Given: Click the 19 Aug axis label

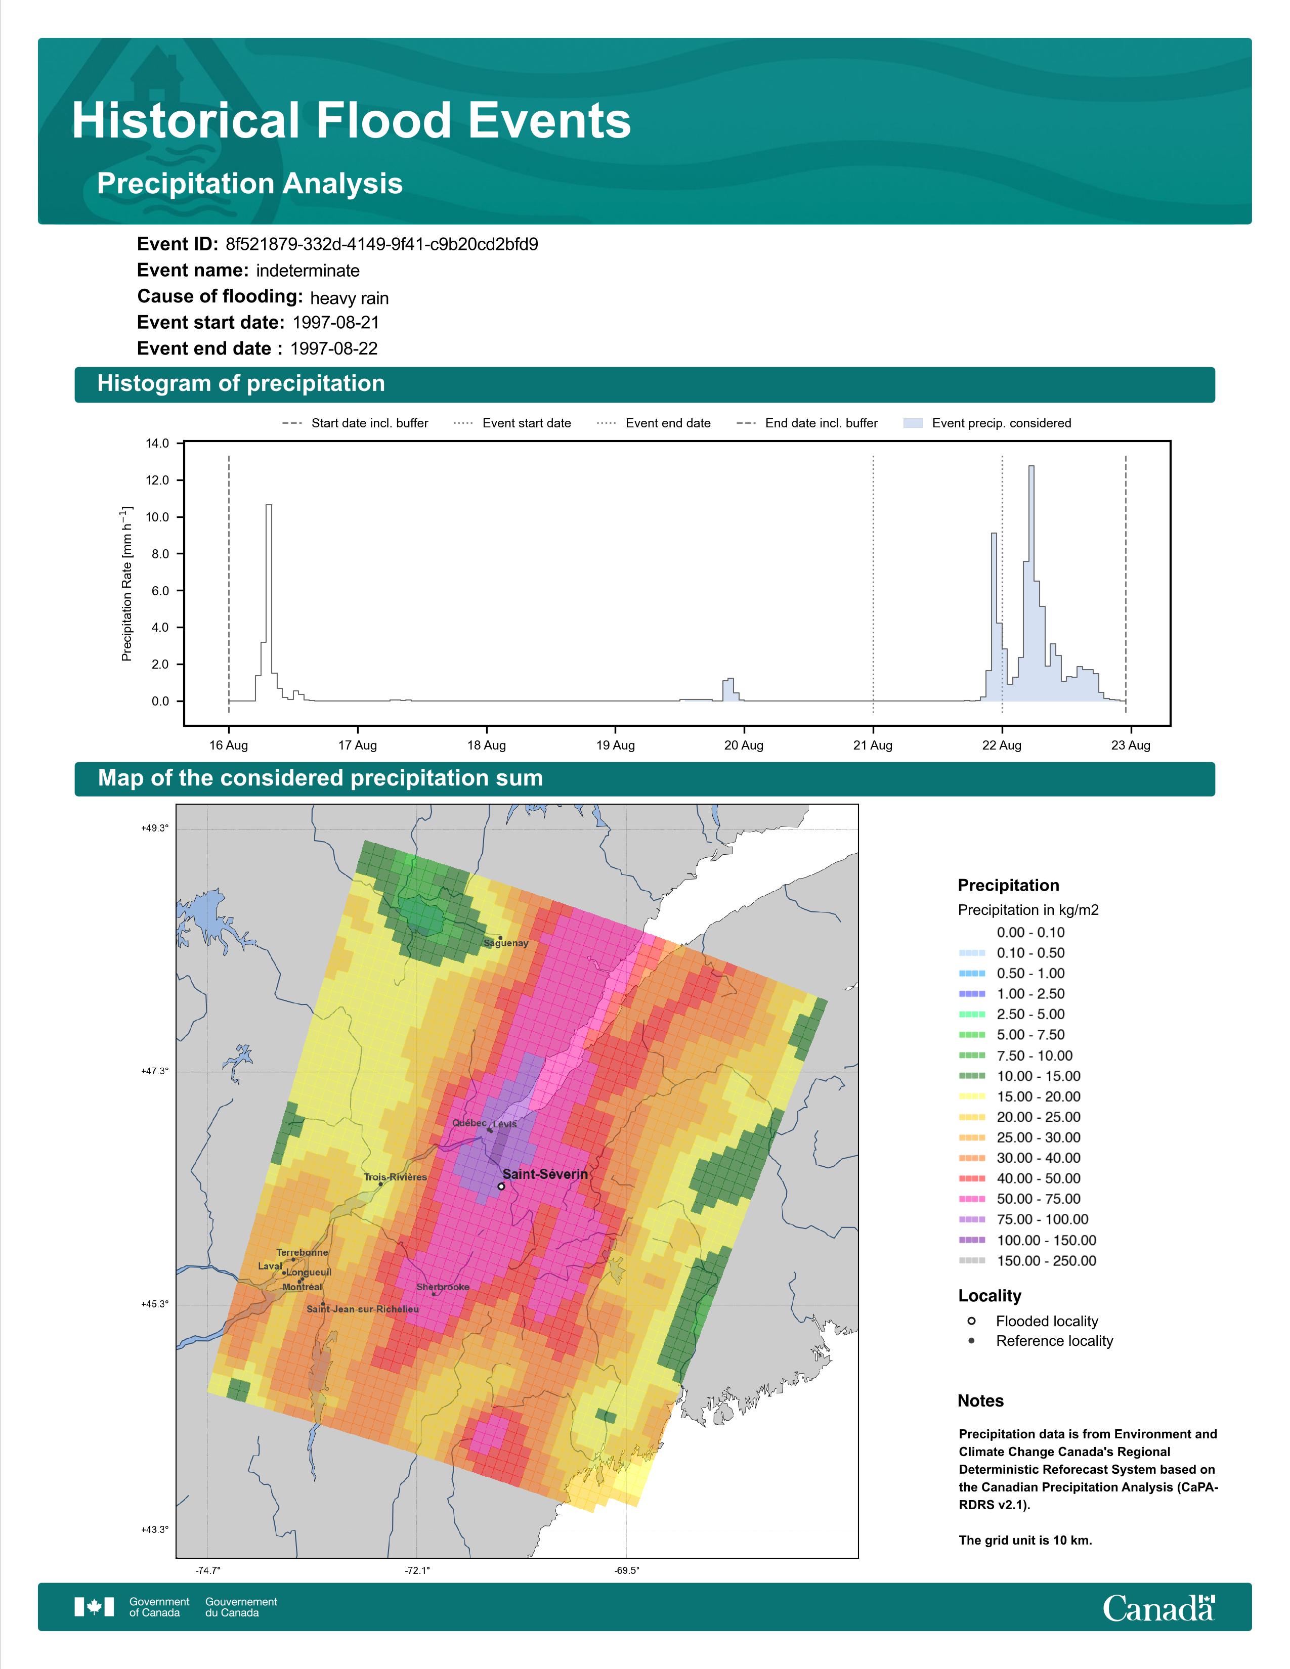Looking at the screenshot, I should point(615,745).
